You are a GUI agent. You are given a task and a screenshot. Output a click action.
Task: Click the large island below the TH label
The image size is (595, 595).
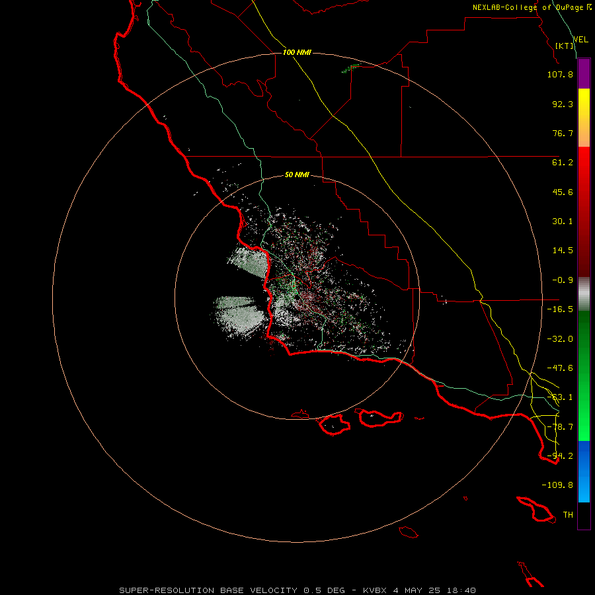point(536,510)
